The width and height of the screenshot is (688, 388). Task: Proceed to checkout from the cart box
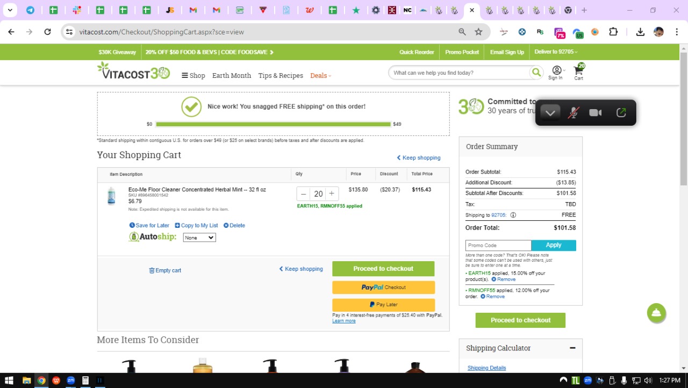pos(383,269)
